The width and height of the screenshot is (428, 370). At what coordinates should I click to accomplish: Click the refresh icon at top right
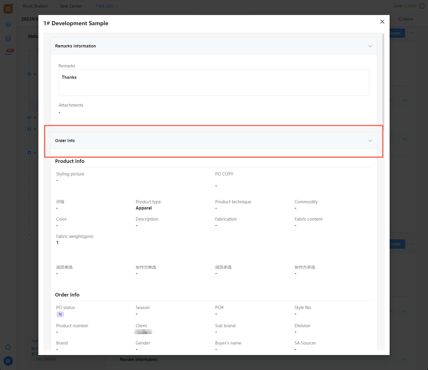[x=422, y=6]
